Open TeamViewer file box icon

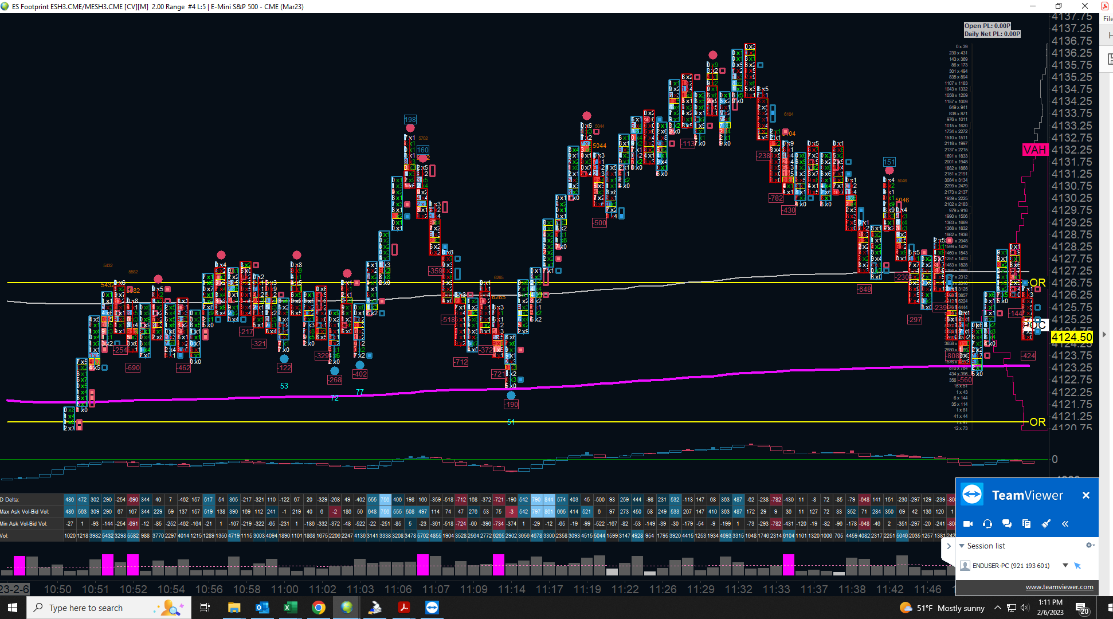(x=1026, y=524)
